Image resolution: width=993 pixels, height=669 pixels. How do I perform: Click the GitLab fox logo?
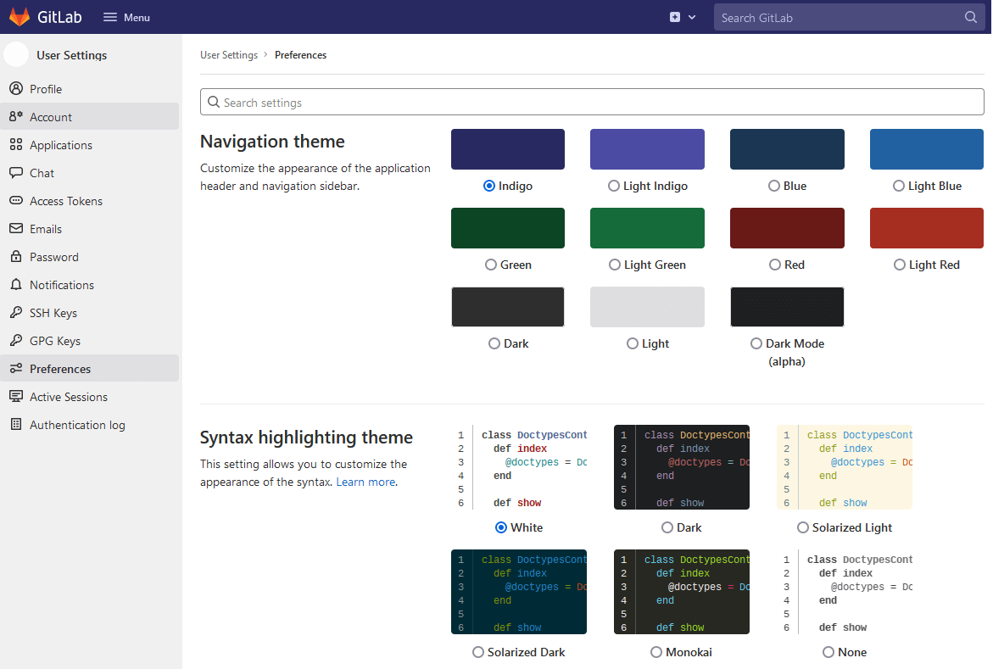point(20,17)
